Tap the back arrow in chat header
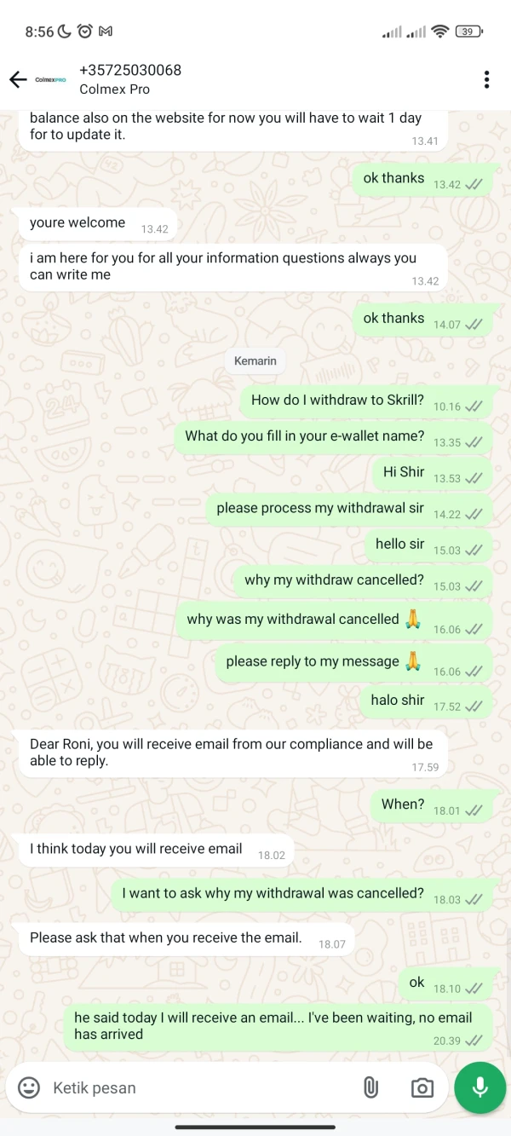Viewport: 511px width, 1136px height. [18, 79]
